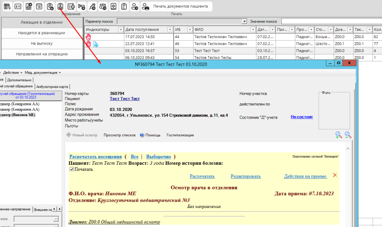Open the Диа... column filter dropdown

point(350,30)
